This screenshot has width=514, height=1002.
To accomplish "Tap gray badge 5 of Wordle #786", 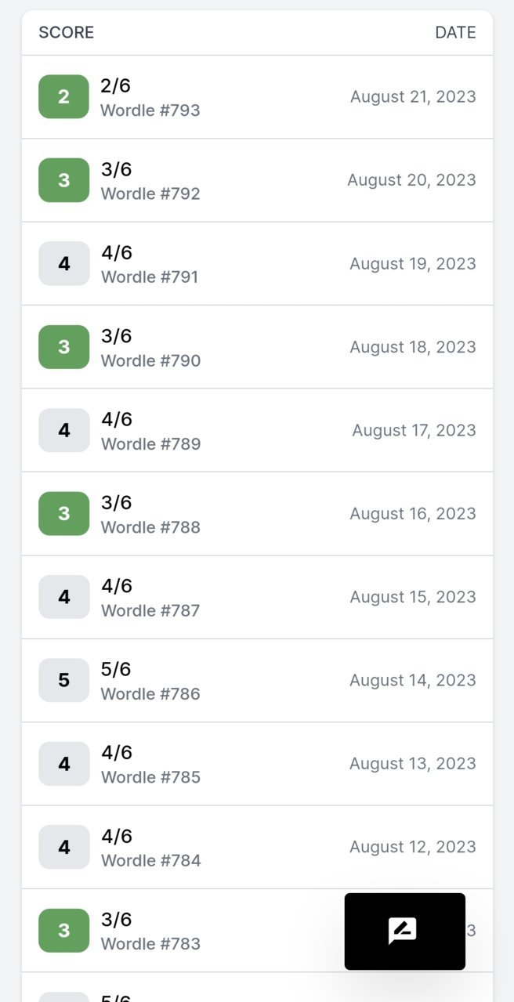I will click(64, 680).
